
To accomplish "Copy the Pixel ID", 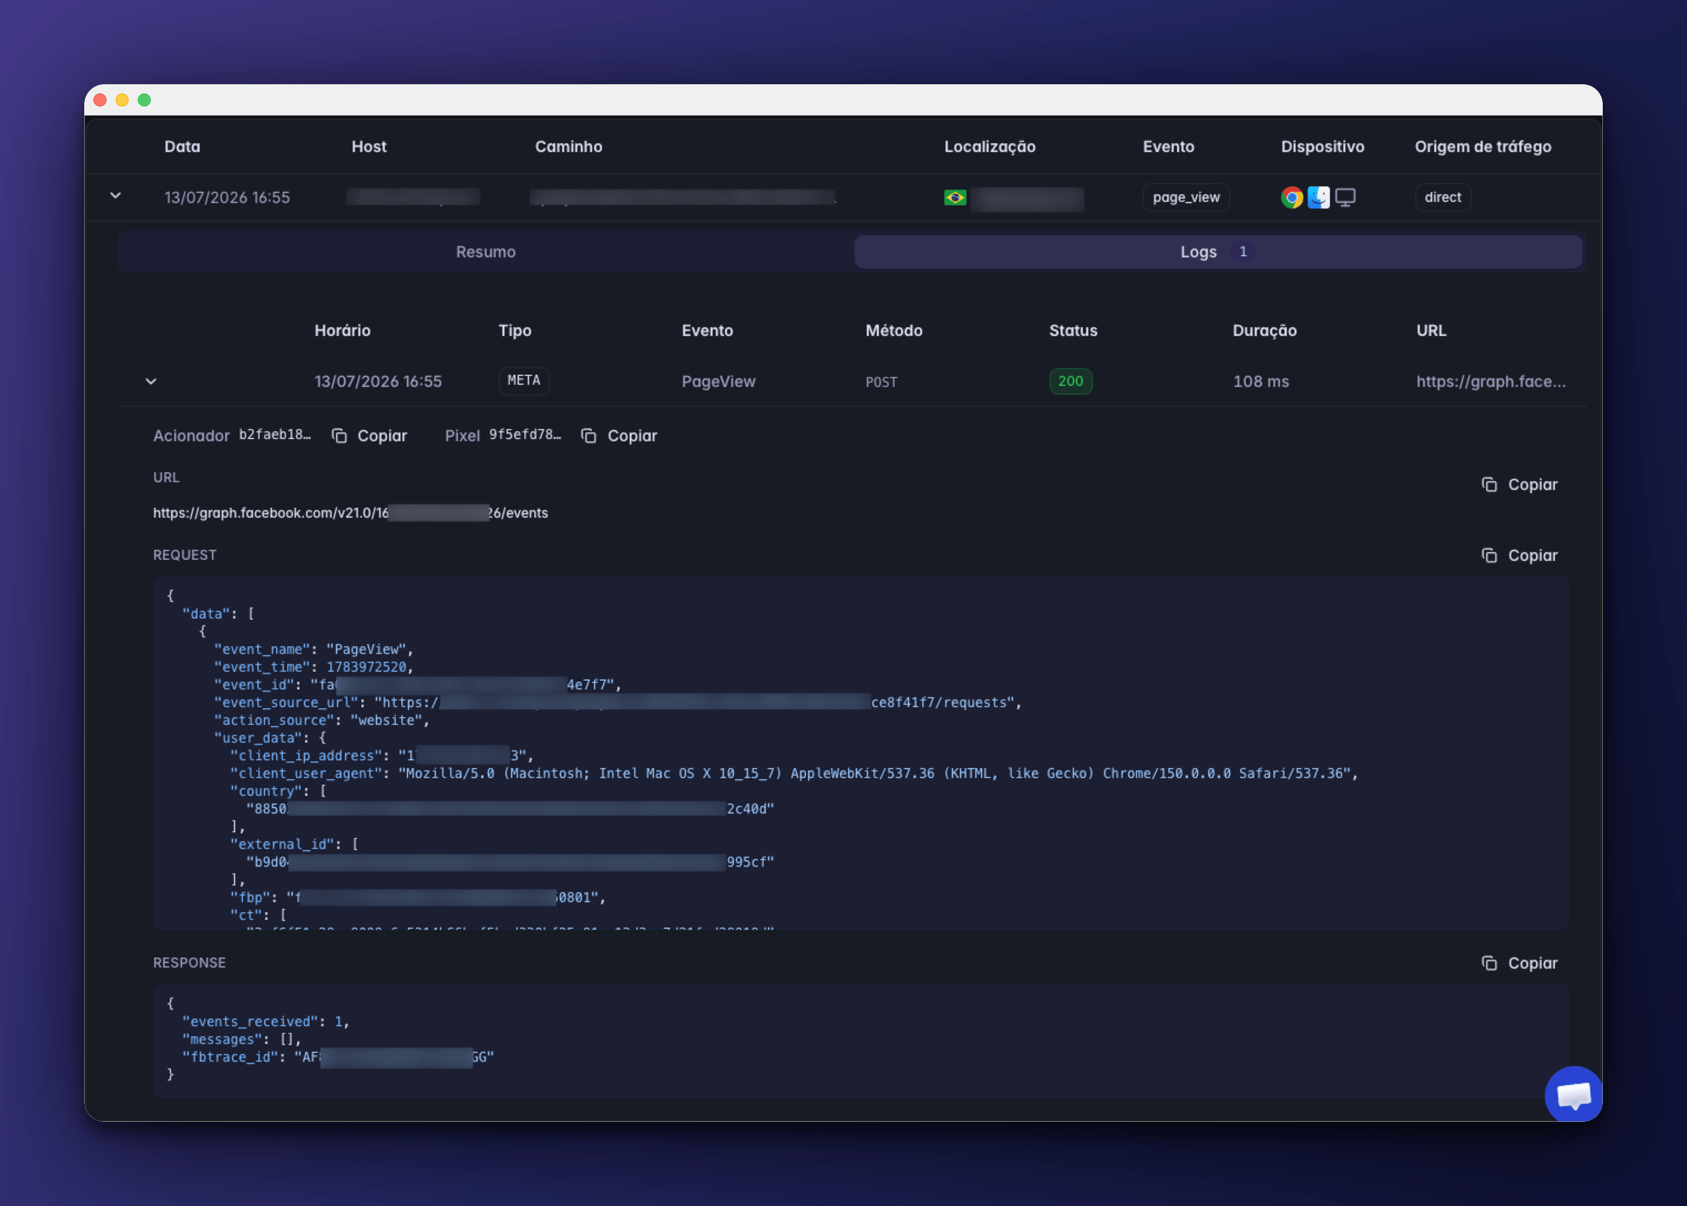I will coord(619,435).
